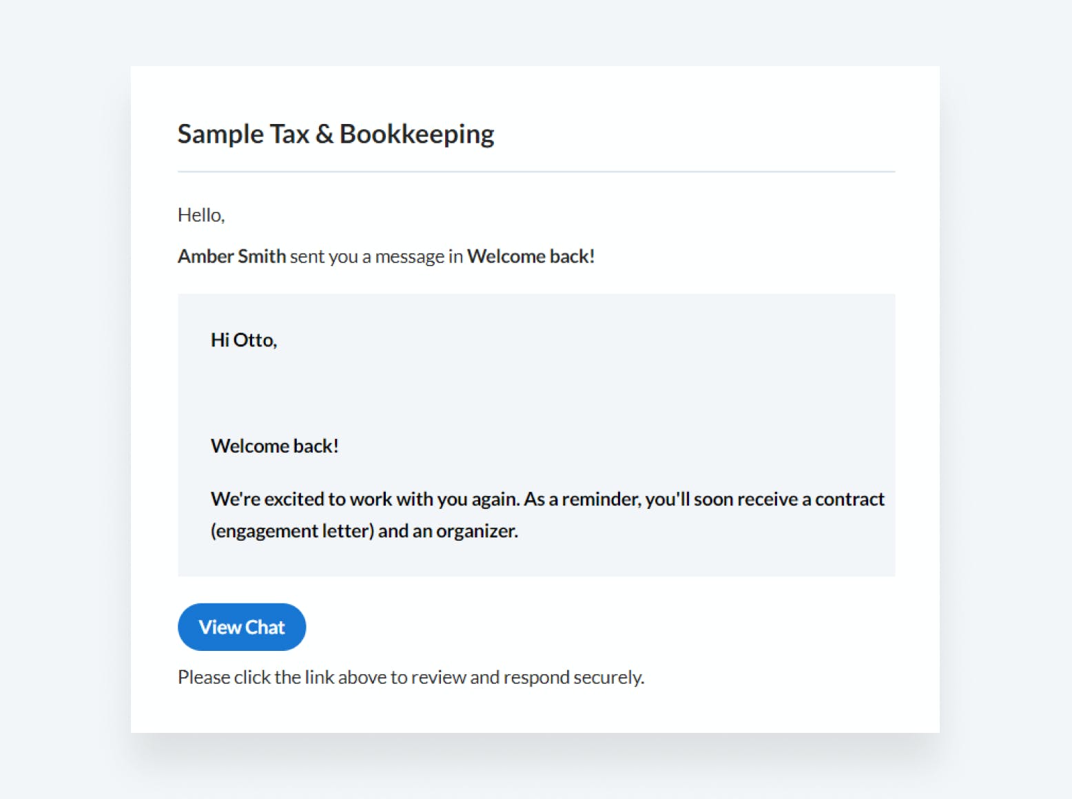
Task: Click the '(engagement letter) and an organizer' line
Action: [364, 531]
